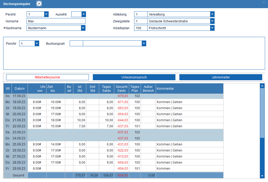
Task: Open the lower PersNr dropdown in booking panel
Action: [37, 43]
